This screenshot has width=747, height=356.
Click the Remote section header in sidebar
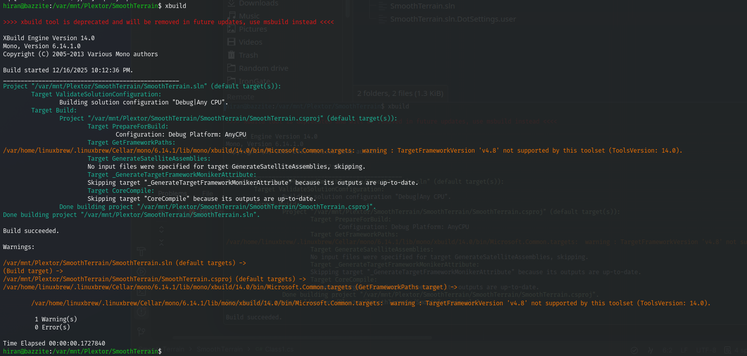pos(240,97)
